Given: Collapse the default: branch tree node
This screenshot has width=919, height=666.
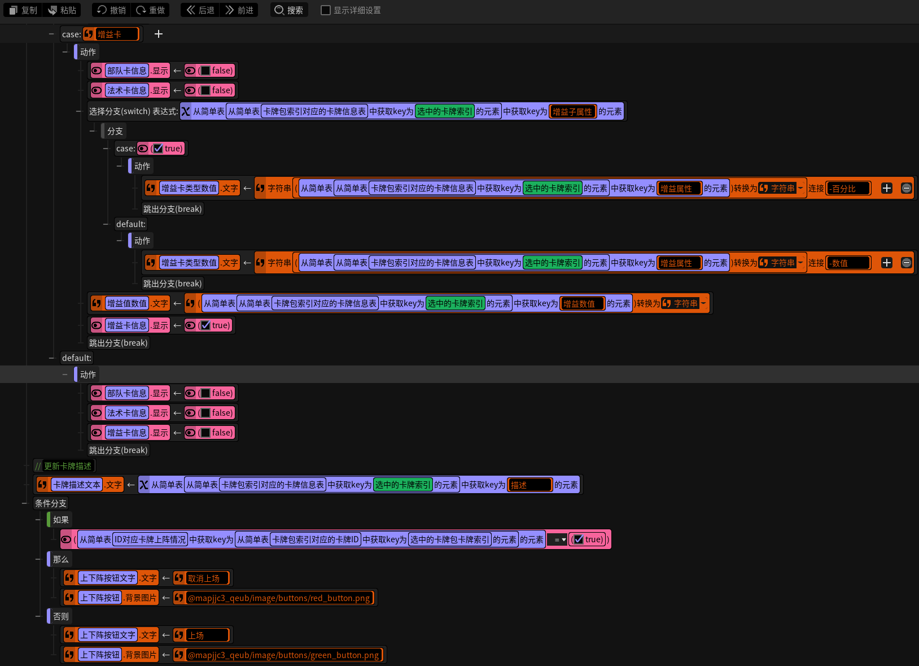Looking at the screenshot, I should [51, 358].
